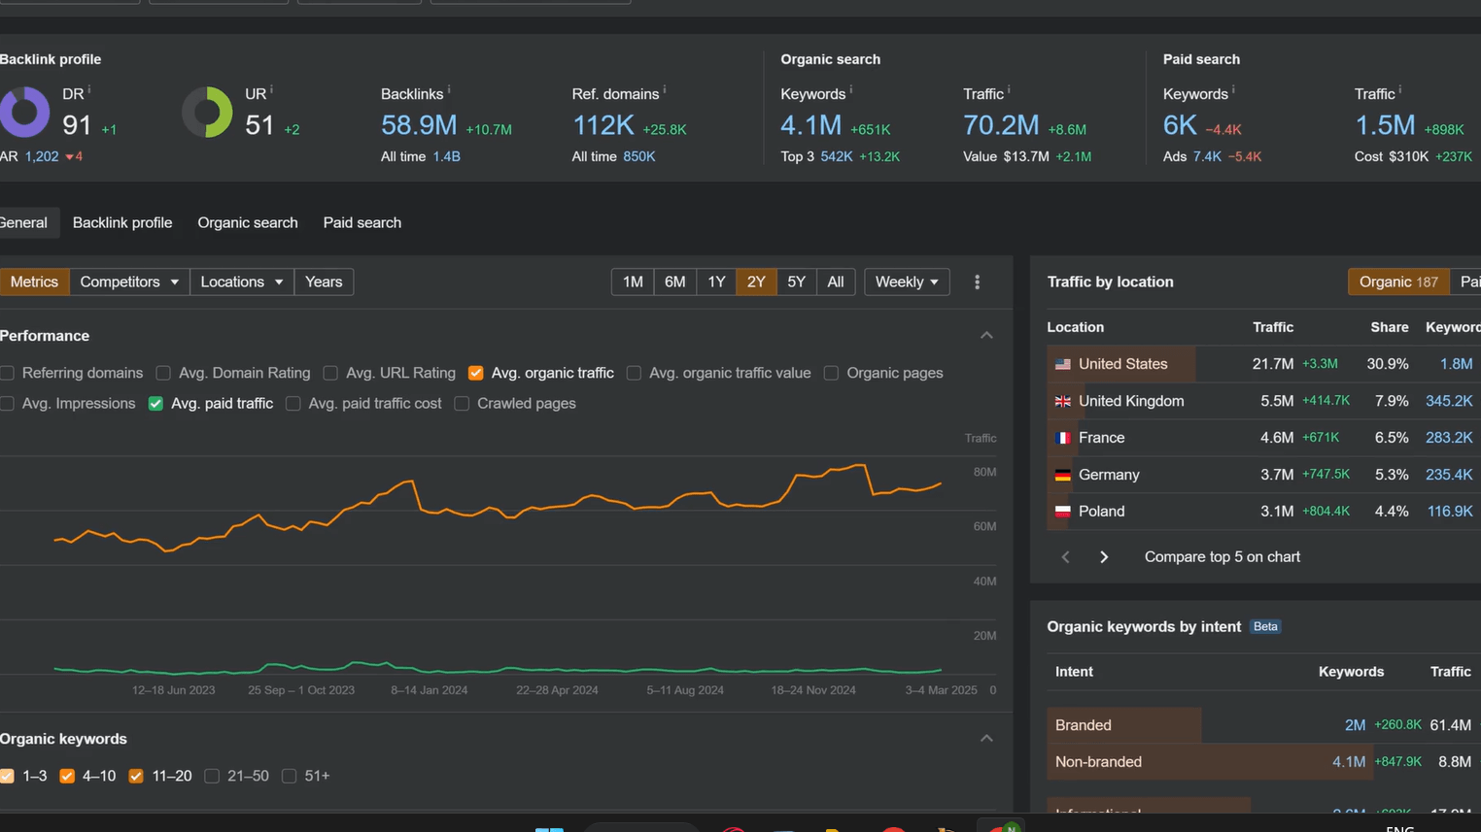Switch to the Backlink profile tab

[122, 222]
